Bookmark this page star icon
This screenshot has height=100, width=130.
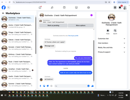[x=109, y=2]
